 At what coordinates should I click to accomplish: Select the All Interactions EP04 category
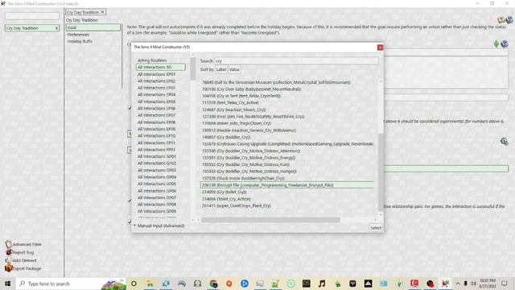156,95
